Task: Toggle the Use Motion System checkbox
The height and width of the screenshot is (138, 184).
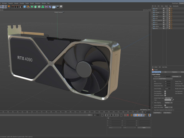Action: [x=165, y=95]
